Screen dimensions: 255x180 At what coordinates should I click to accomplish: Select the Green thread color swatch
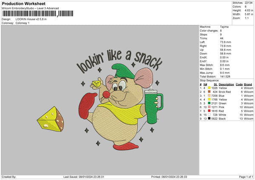click(x=209, y=103)
